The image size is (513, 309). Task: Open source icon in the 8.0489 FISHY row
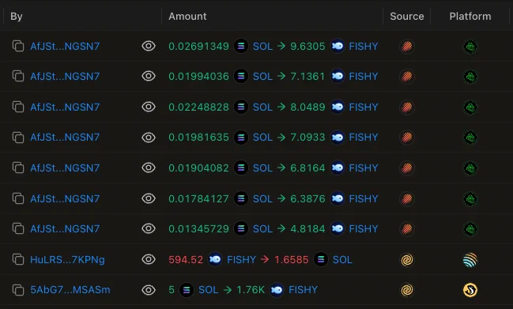point(406,107)
